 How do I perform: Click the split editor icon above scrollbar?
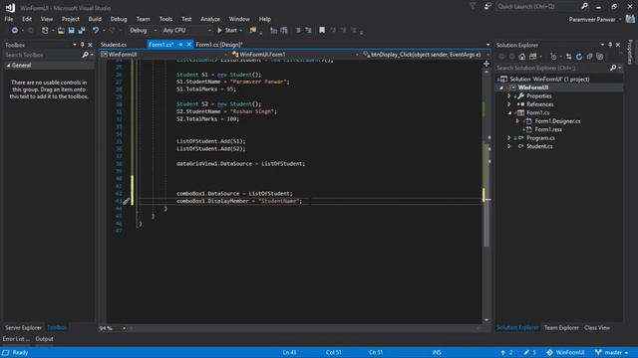(486, 64)
